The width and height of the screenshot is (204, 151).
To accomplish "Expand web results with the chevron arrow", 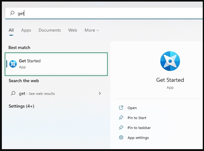I will click(x=100, y=93).
